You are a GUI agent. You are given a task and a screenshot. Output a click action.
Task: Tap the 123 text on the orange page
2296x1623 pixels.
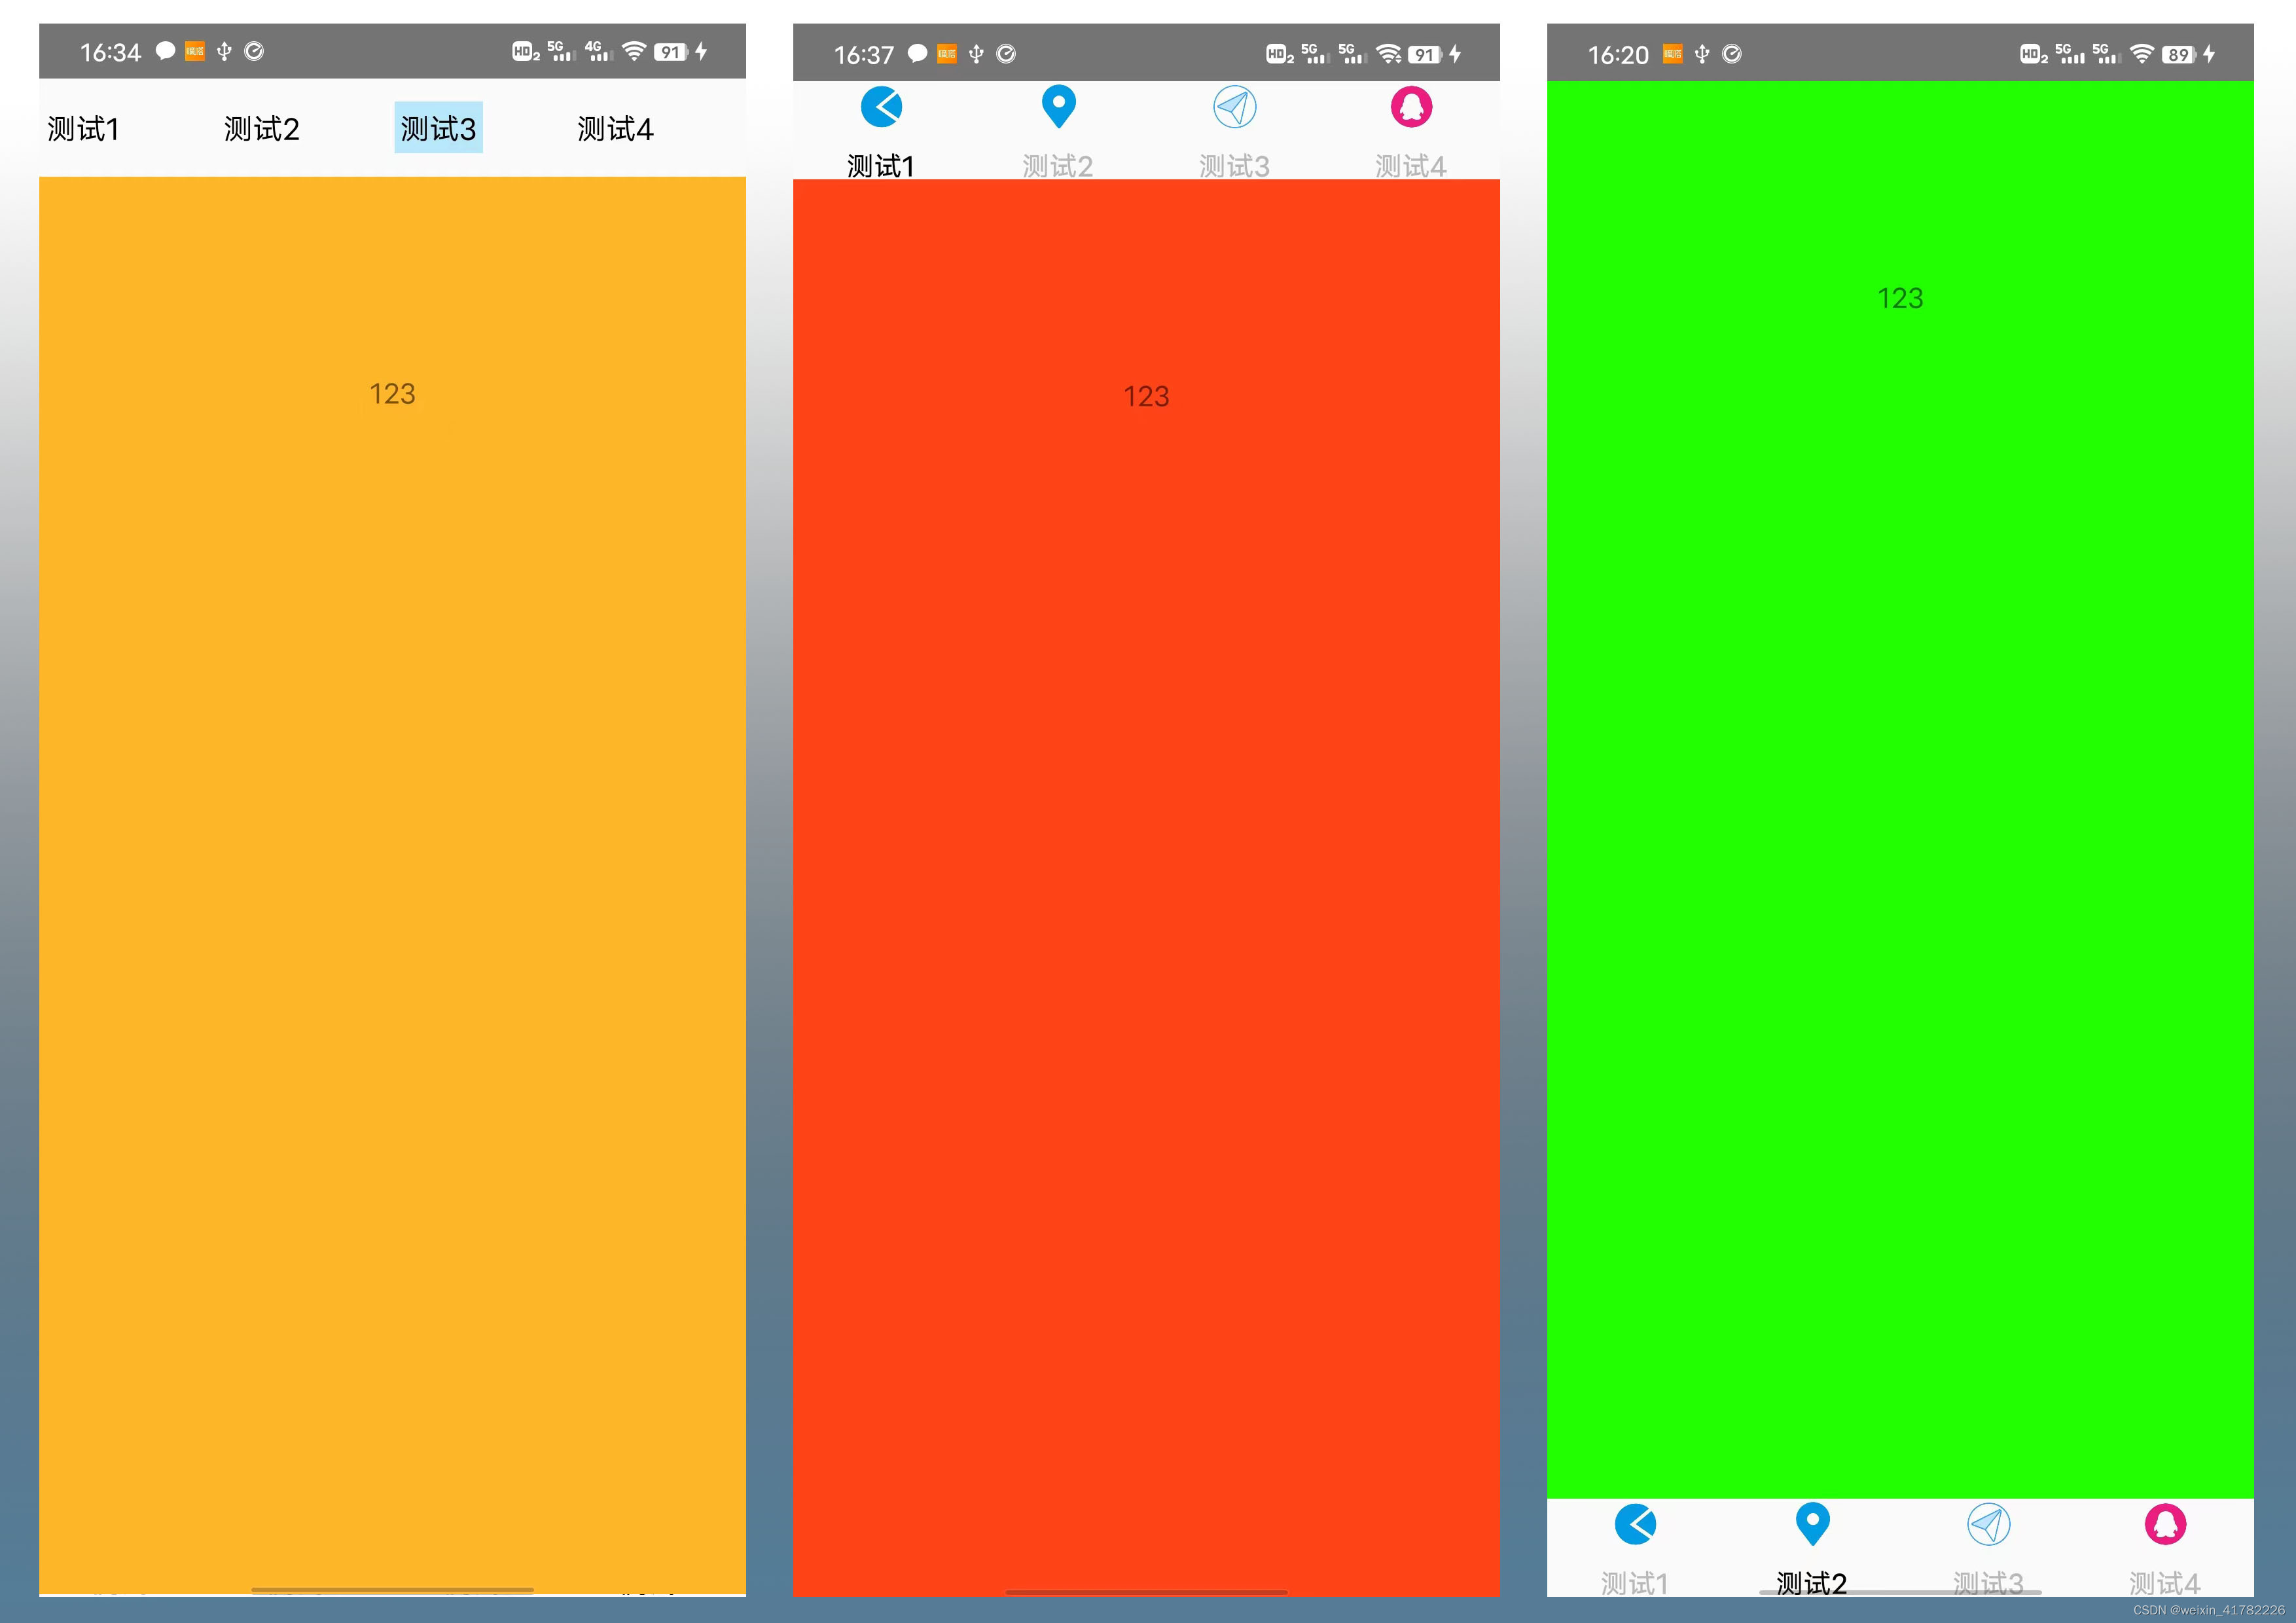pos(392,394)
